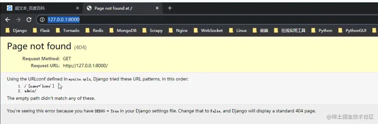Close the Page not found tab
The height and width of the screenshot is (124, 378).
pyautogui.click(x=157, y=8)
